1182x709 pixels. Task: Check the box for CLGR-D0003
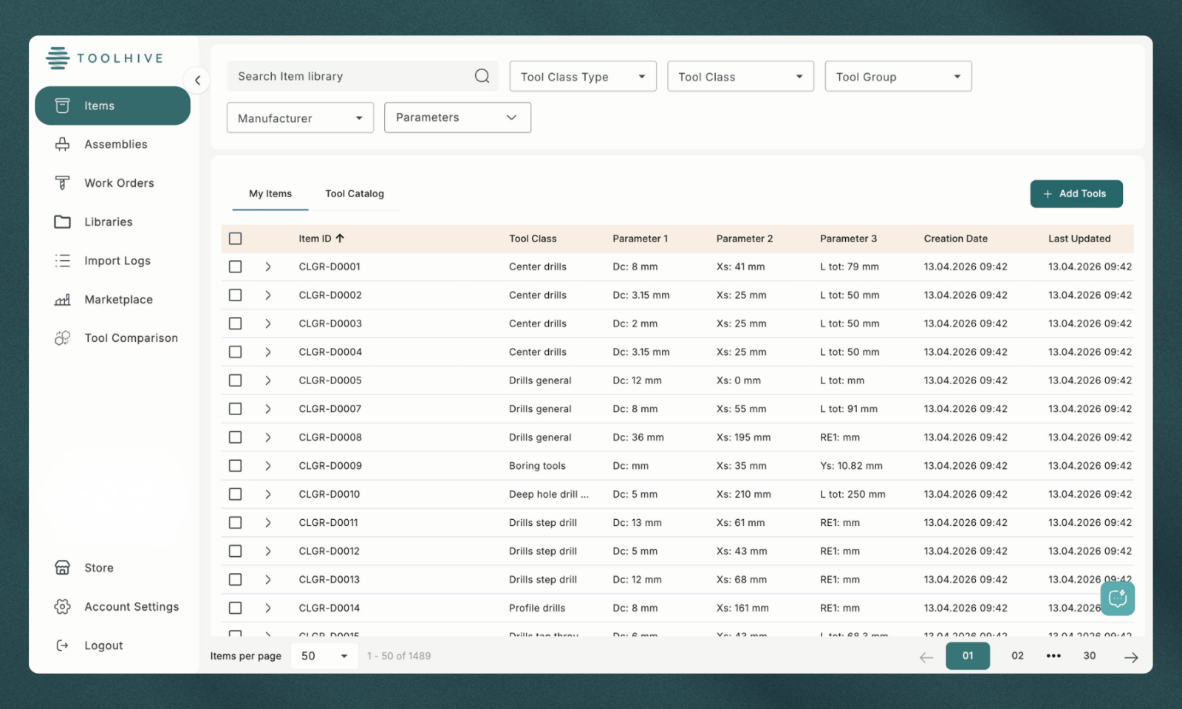pyautogui.click(x=235, y=323)
